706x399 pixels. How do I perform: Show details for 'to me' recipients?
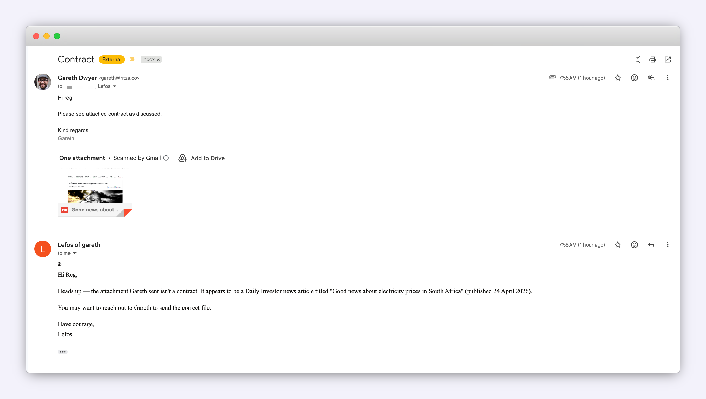point(75,253)
